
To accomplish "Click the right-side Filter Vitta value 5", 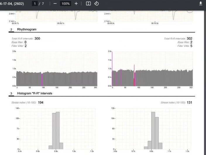I will [191, 46].
